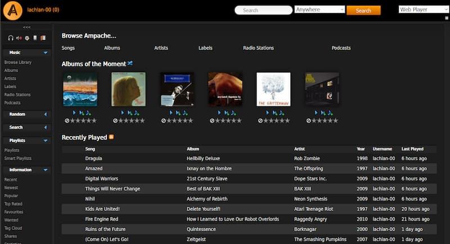This screenshot has width=450, height=244.
Task: Play the ocean waves artwork album
Action: coord(74,112)
